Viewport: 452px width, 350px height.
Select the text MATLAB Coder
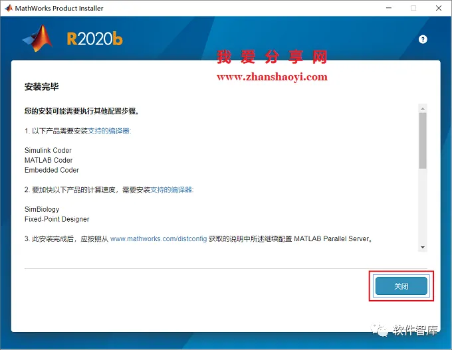(x=49, y=160)
